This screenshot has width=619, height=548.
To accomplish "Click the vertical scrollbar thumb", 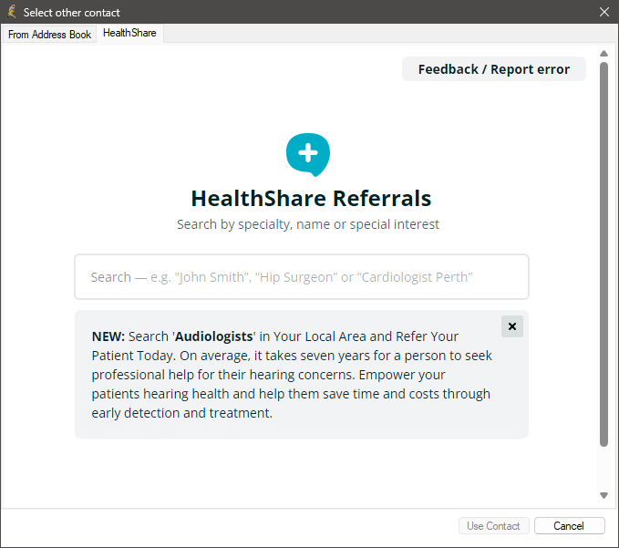I will [x=604, y=253].
